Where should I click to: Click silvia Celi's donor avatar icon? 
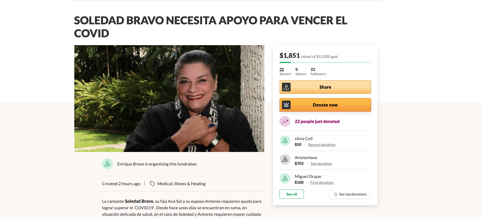[x=285, y=141]
